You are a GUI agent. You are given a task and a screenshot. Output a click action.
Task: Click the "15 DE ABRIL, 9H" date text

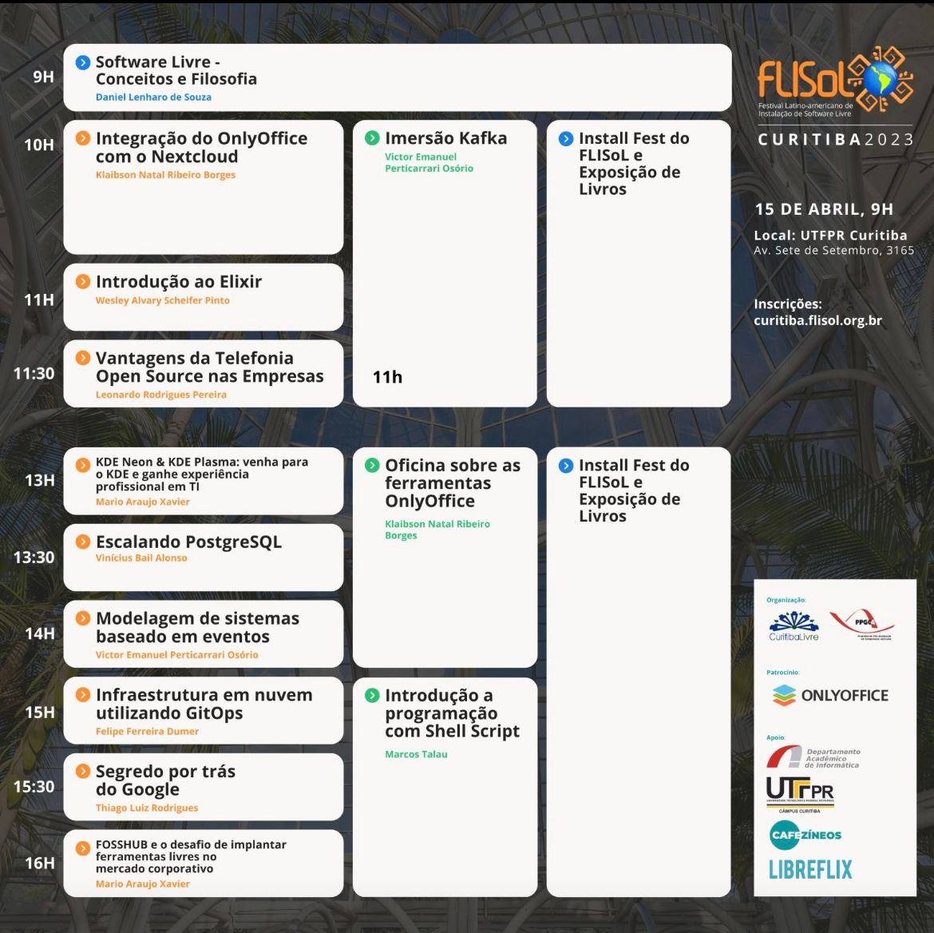click(825, 209)
